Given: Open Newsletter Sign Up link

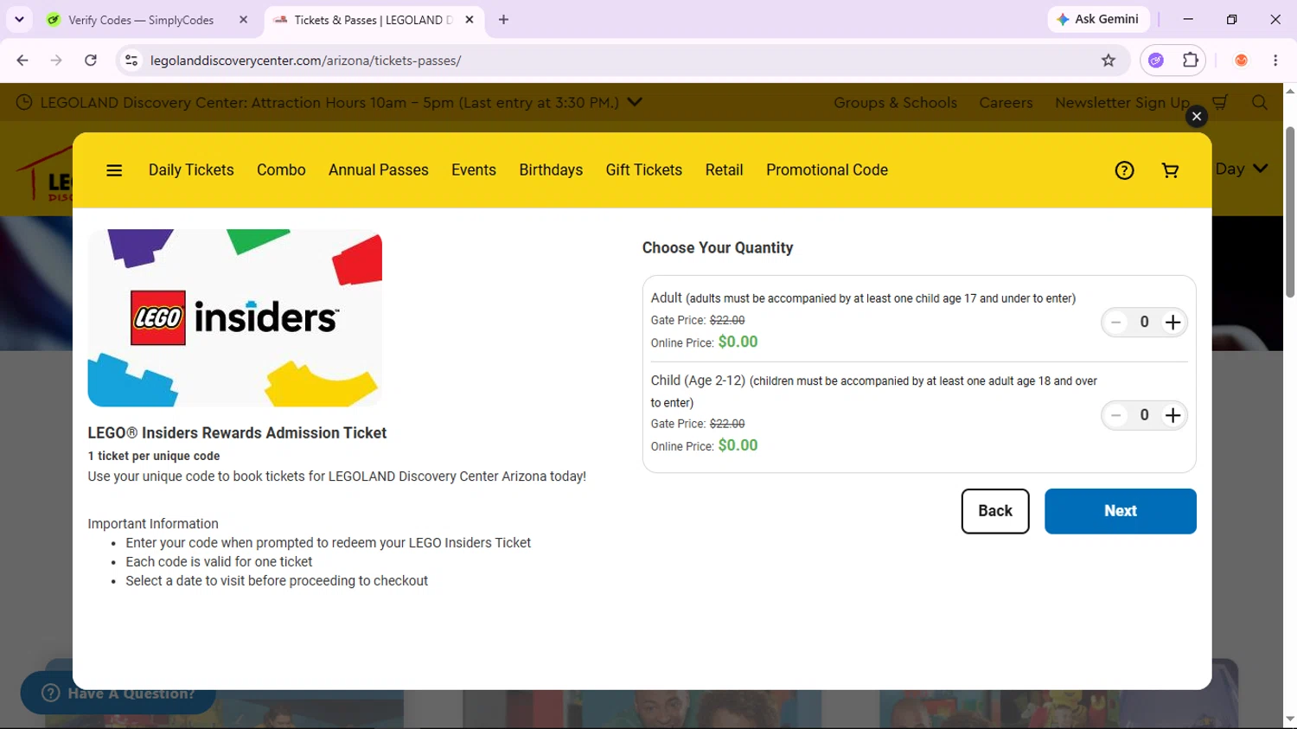Looking at the screenshot, I should [x=1122, y=103].
